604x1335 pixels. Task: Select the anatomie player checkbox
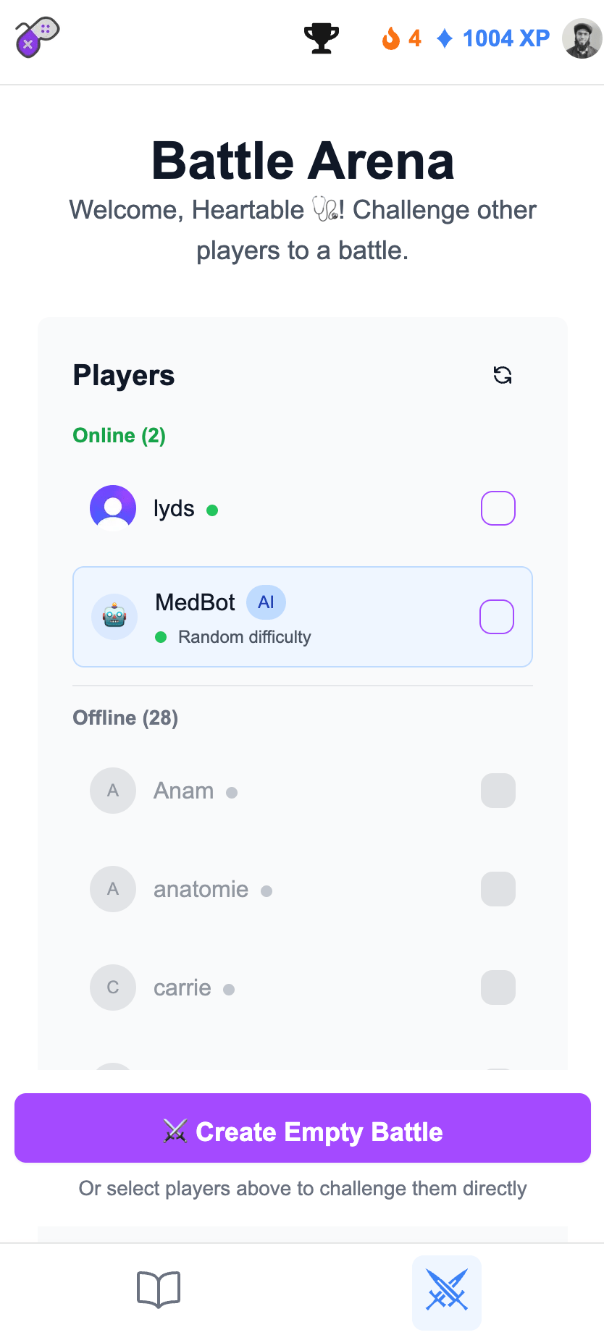tap(498, 889)
